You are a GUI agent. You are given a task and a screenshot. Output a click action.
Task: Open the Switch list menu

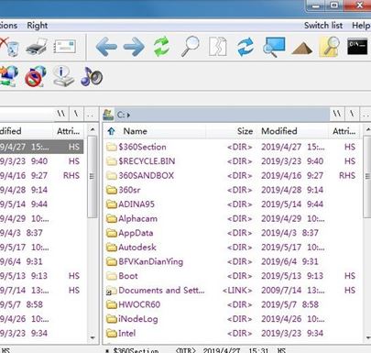(323, 26)
